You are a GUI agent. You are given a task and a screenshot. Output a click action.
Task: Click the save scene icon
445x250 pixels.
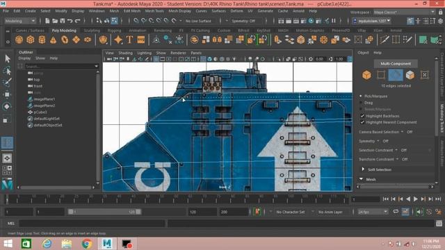[x=63, y=21]
